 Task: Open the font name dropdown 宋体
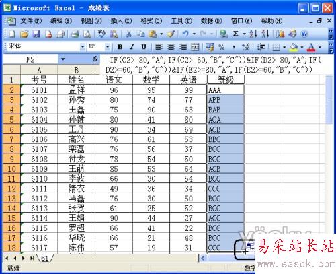click(x=83, y=47)
